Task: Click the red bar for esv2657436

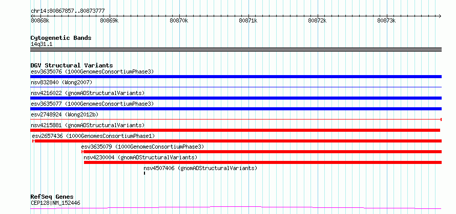Action: coord(237,141)
